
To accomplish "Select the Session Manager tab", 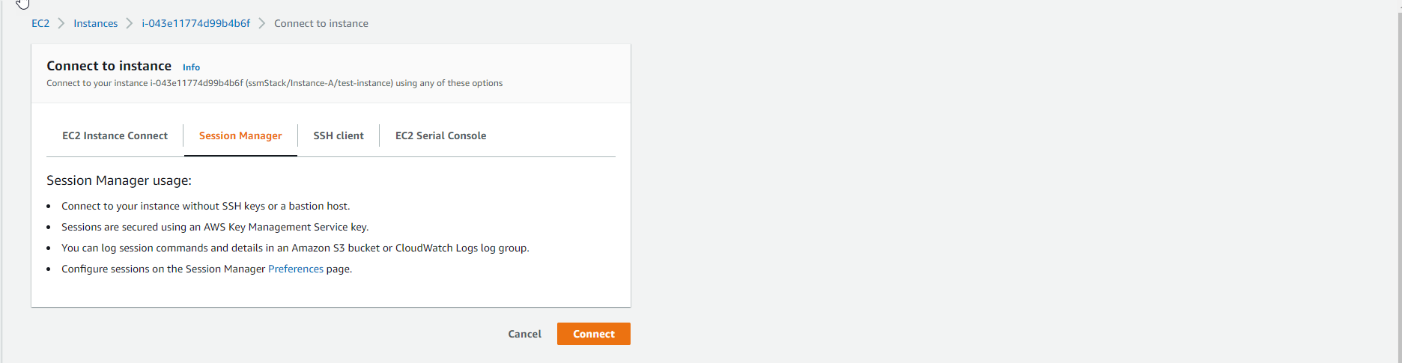I will coord(240,135).
